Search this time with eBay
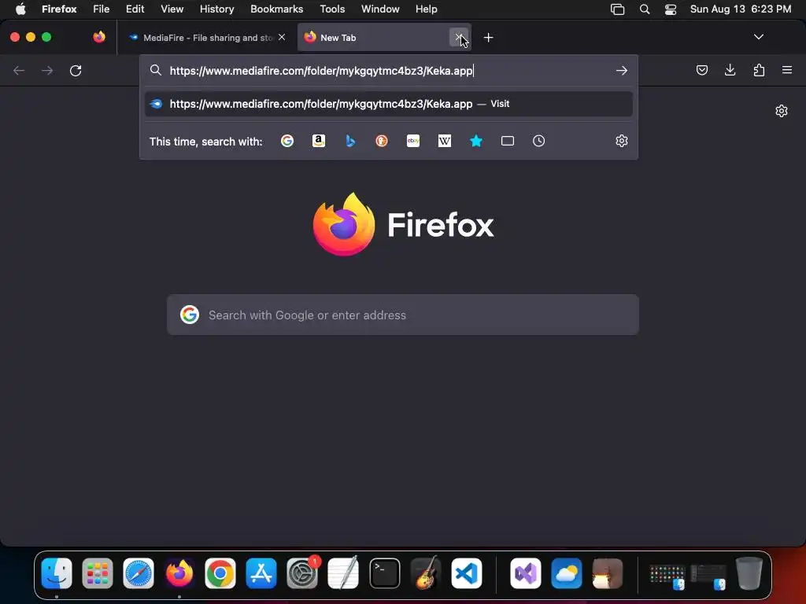The image size is (806, 604). [x=413, y=141]
